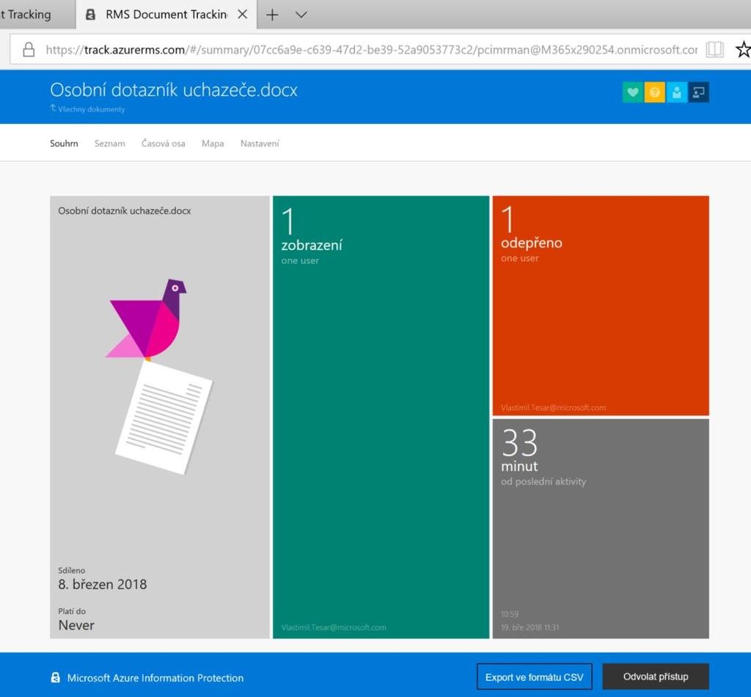Open the Nastavení tab
This screenshot has width=751, height=697.
[260, 143]
